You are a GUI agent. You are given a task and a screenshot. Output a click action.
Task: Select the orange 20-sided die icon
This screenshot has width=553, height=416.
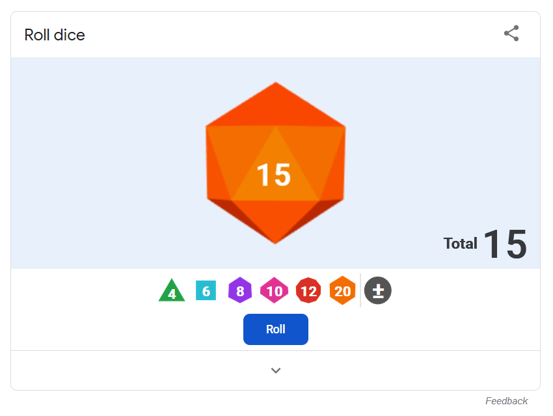coord(342,290)
